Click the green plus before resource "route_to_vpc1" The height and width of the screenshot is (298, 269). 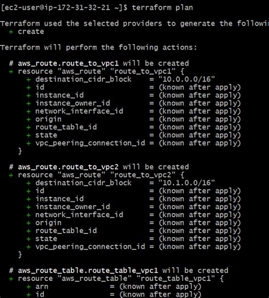tap(11, 72)
